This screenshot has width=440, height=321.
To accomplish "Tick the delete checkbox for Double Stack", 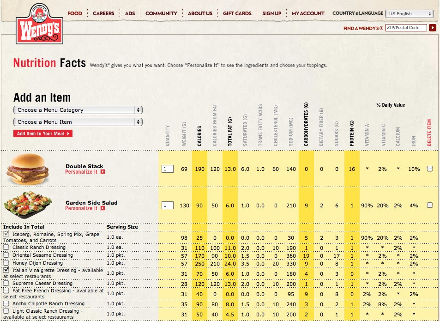I will click(x=430, y=169).
